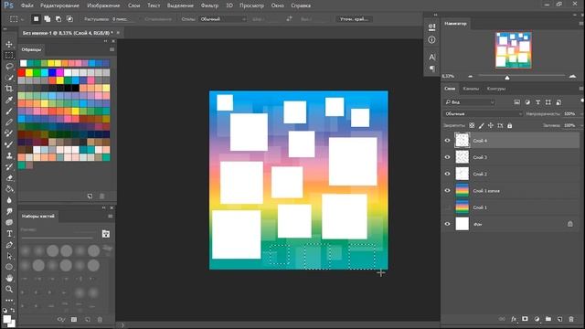Open the Edit Toolbar three-dots button
Image resolution: width=585 pixels, height=329 pixels.
click(x=9, y=300)
